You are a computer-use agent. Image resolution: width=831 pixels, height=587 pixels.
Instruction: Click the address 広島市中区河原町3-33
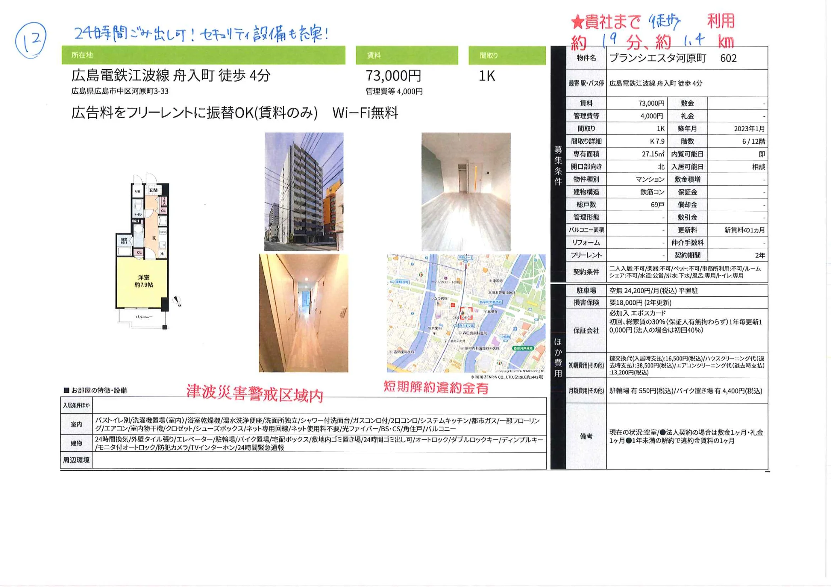pyautogui.click(x=120, y=91)
